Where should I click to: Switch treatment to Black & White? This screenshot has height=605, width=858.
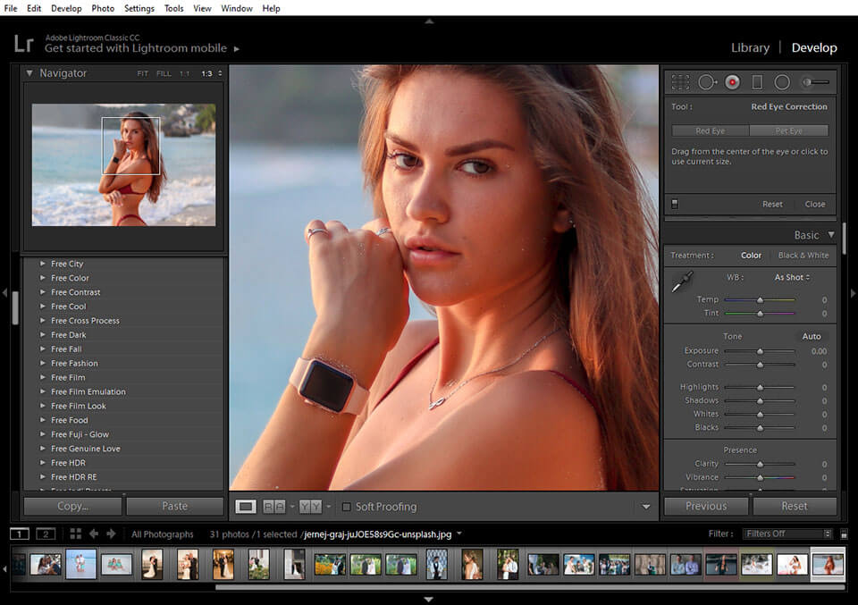803,256
